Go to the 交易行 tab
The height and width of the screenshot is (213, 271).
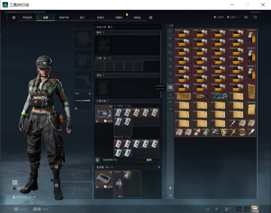pyautogui.click(x=100, y=17)
